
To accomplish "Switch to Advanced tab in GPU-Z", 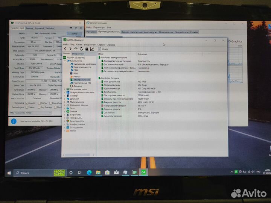I will click(39, 28).
